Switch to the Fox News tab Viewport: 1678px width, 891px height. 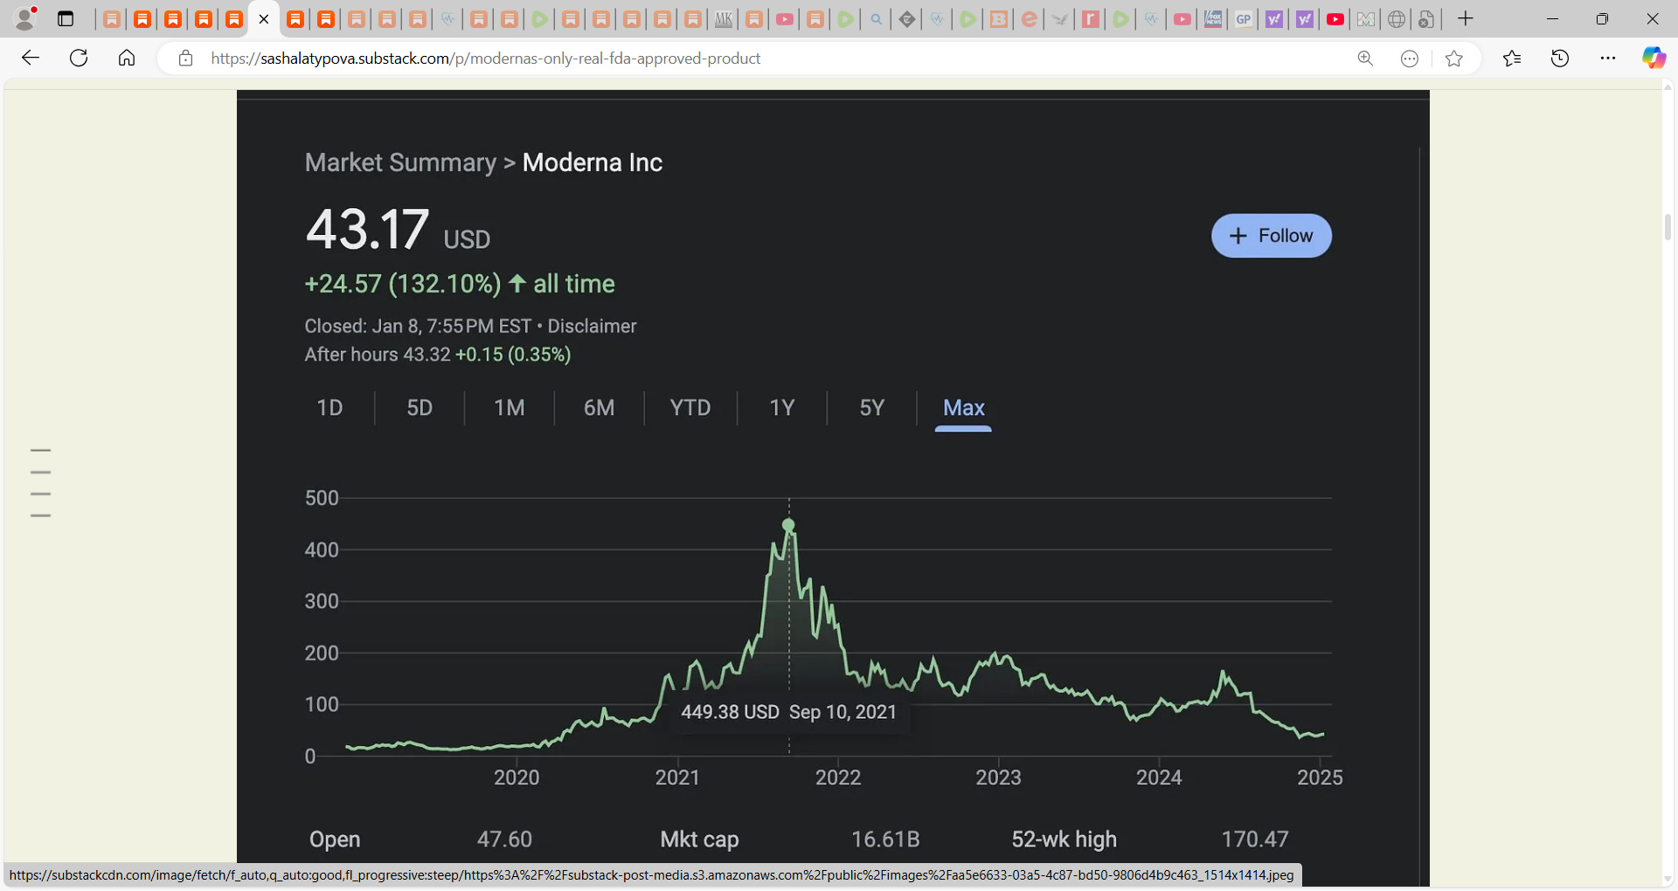(x=1213, y=19)
